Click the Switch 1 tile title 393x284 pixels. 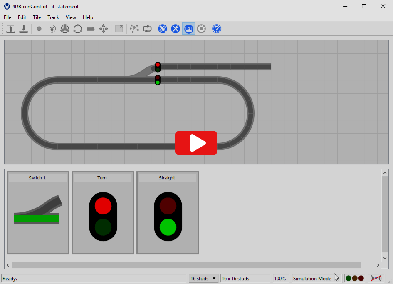click(37, 178)
